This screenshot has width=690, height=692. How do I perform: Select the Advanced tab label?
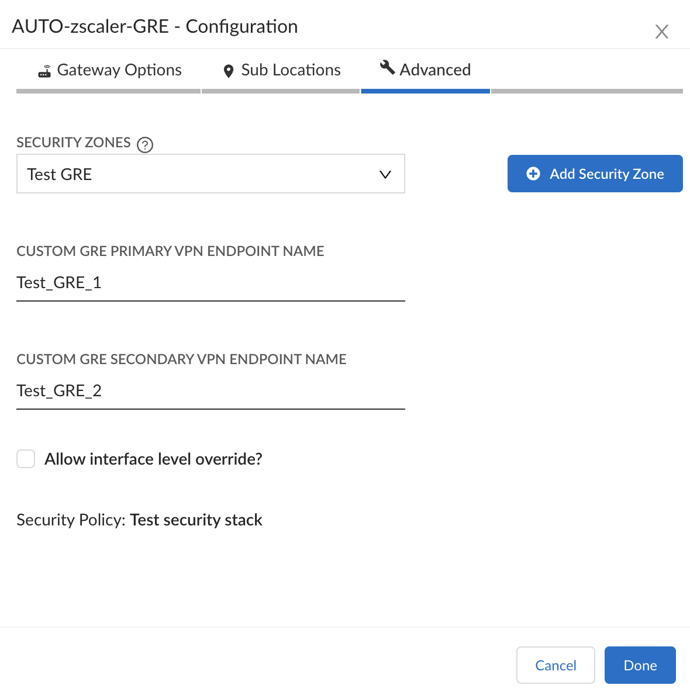click(x=435, y=70)
